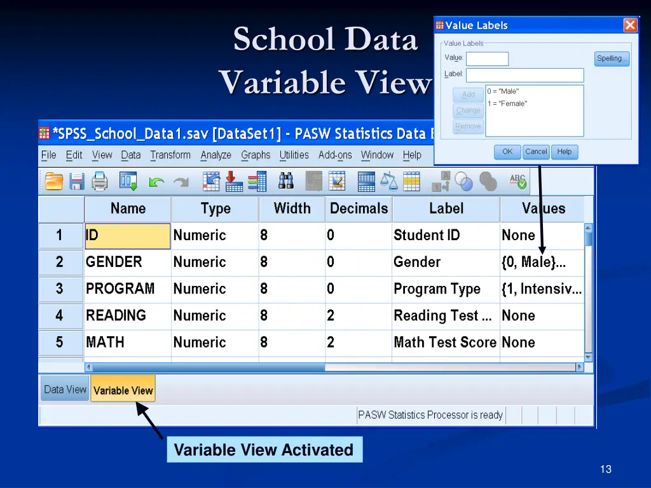Click the Change button in Value Labels
The width and height of the screenshot is (651, 488).
tap(469, 110)
